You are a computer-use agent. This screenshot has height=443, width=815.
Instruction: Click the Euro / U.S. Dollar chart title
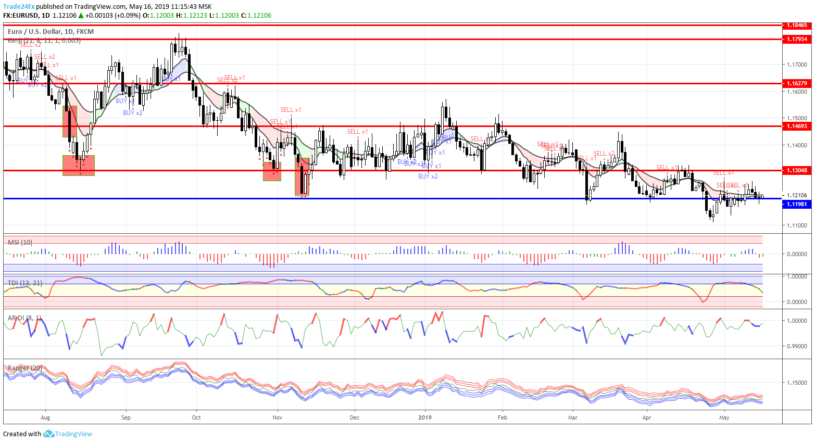pyautogui.click(x=51, y=32)
